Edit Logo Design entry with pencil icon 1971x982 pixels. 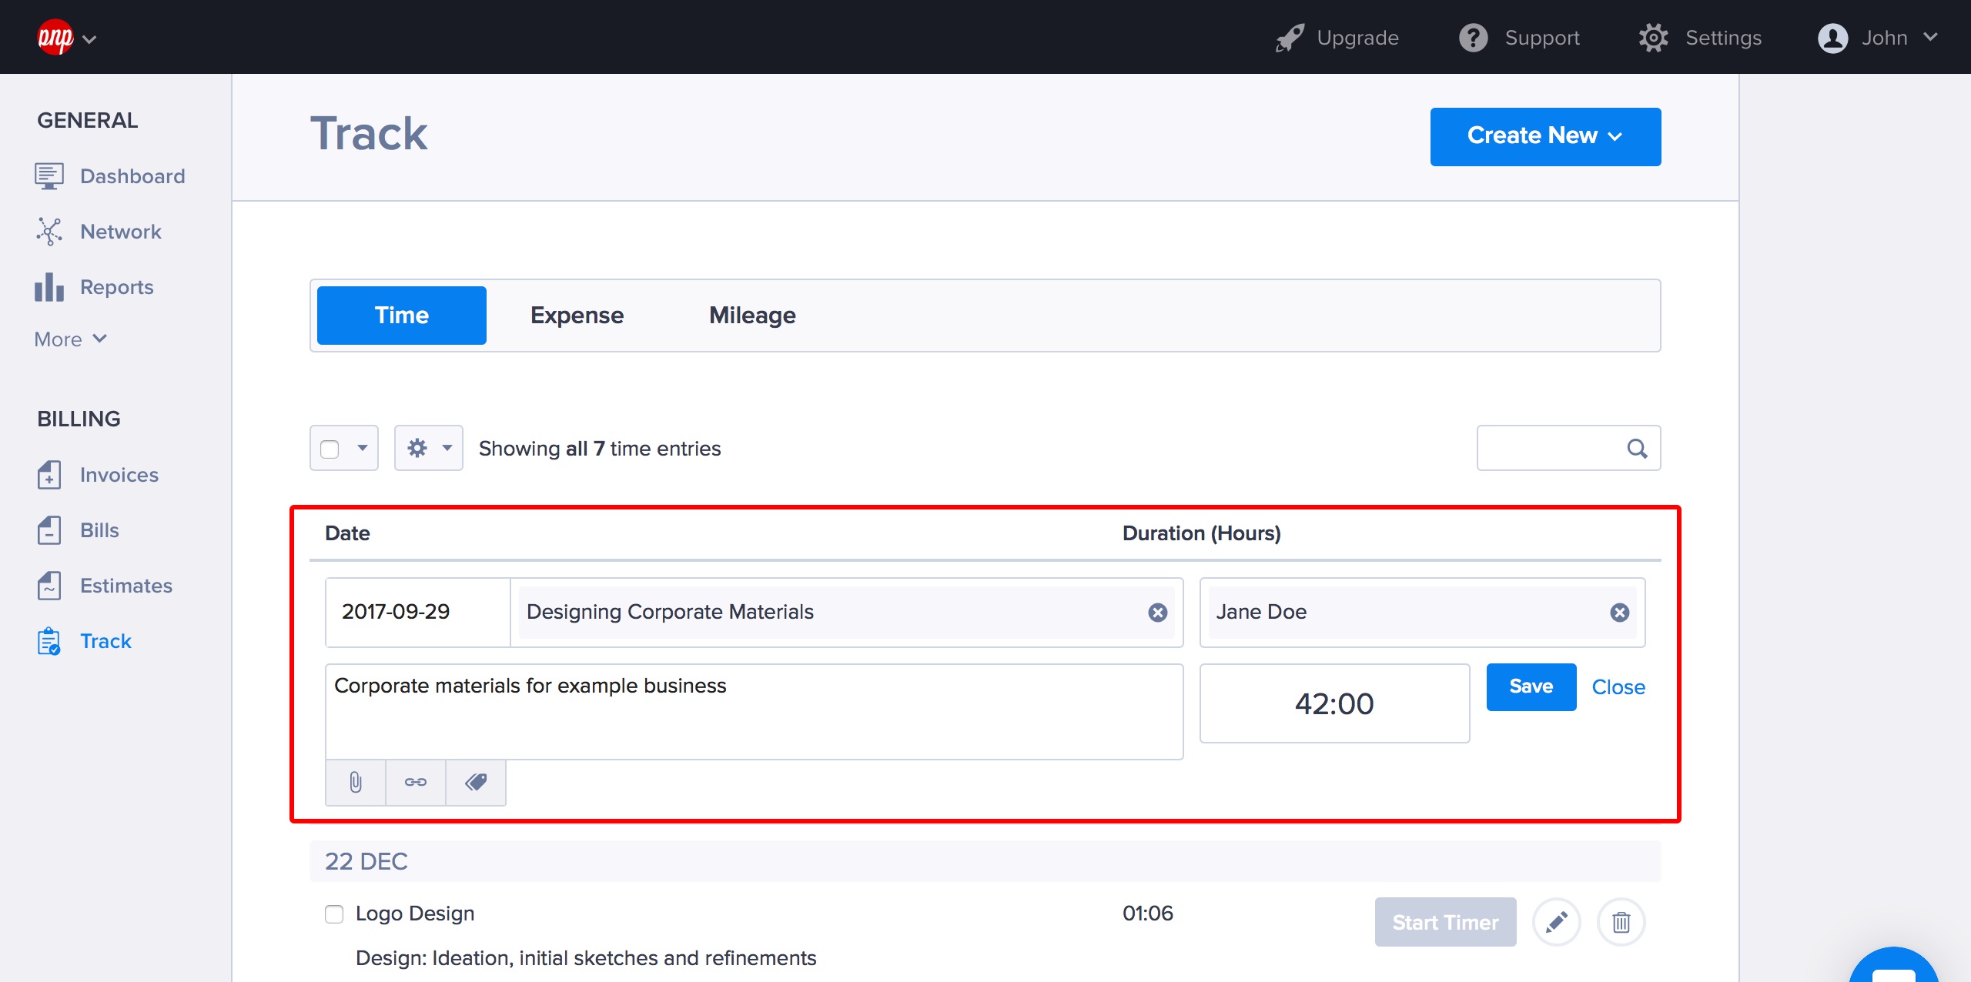[x=1556, y=921]
